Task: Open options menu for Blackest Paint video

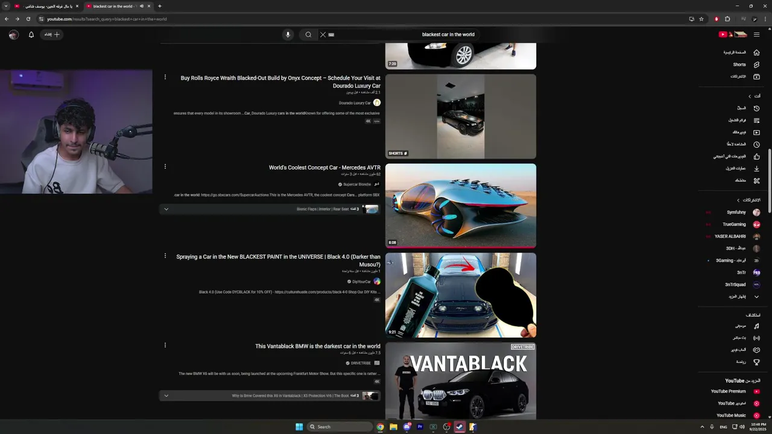Action: tap(165, 256)
